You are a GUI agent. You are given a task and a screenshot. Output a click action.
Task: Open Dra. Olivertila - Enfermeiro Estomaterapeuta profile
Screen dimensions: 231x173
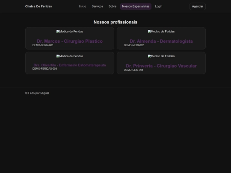pyautogui.click(x=70, y=65)
